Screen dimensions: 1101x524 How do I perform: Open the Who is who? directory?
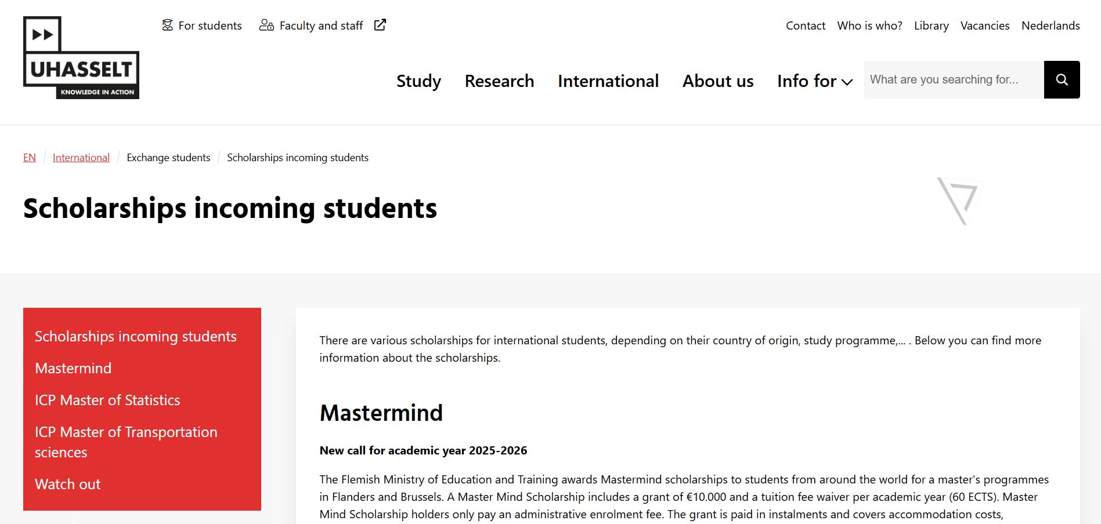(869, 26)
